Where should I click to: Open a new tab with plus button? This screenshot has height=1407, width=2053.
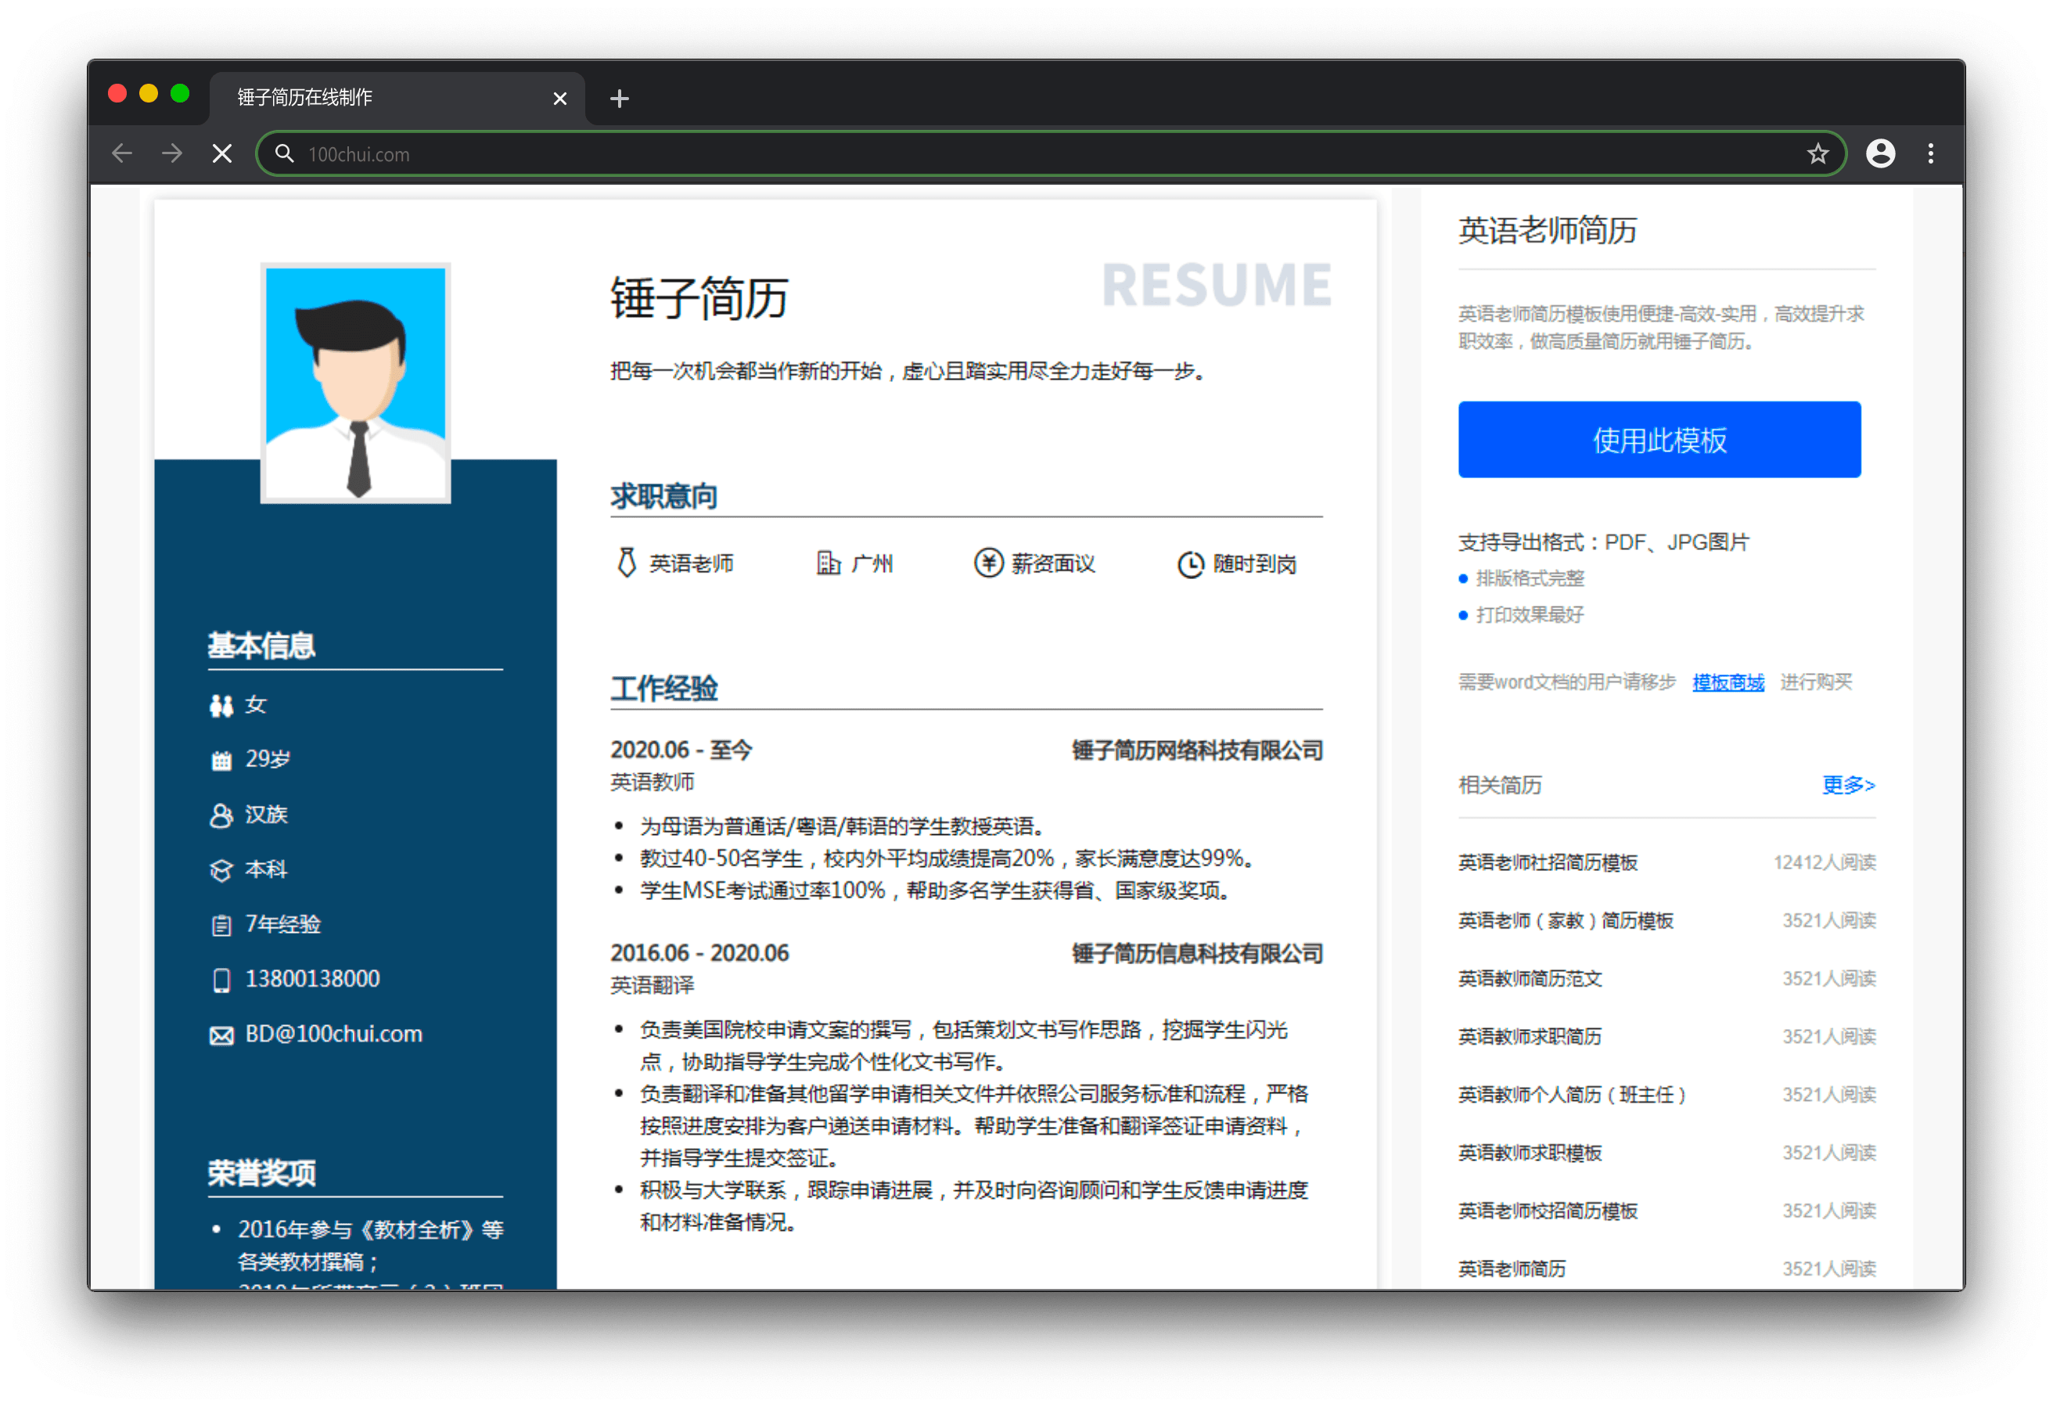619,98
